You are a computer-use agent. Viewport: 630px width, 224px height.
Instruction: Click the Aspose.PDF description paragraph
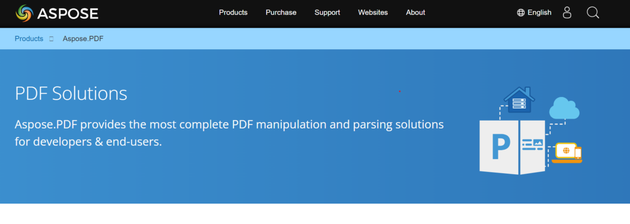point(229,133)
